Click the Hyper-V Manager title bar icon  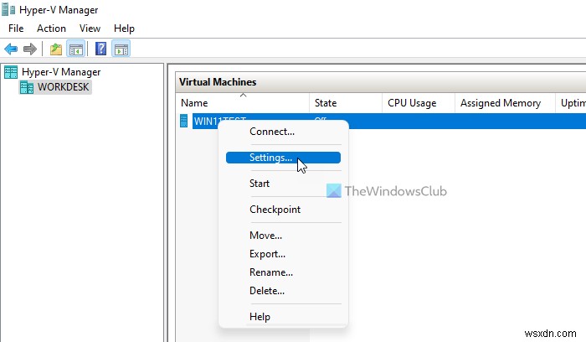point(8,10)
